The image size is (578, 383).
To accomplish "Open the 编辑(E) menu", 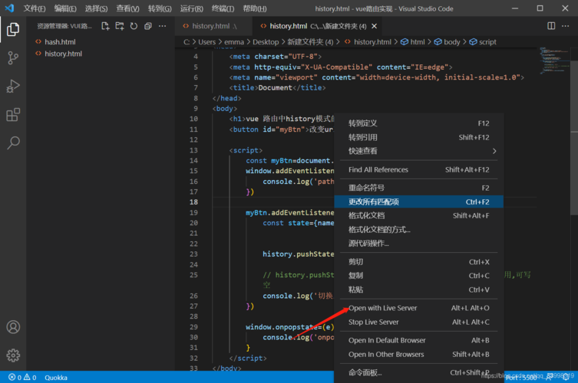I will click(65, 8).
